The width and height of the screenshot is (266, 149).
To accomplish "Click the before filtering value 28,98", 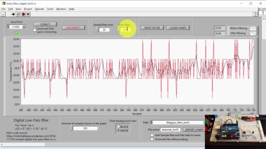I will [220, 28].
